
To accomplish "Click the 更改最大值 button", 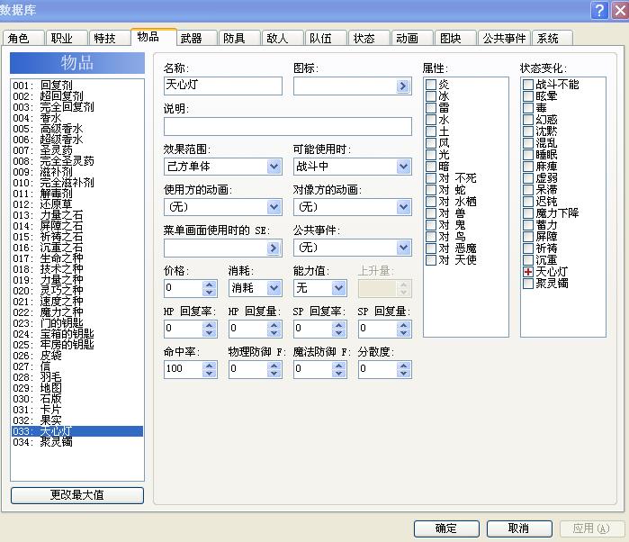I will 77,495.
